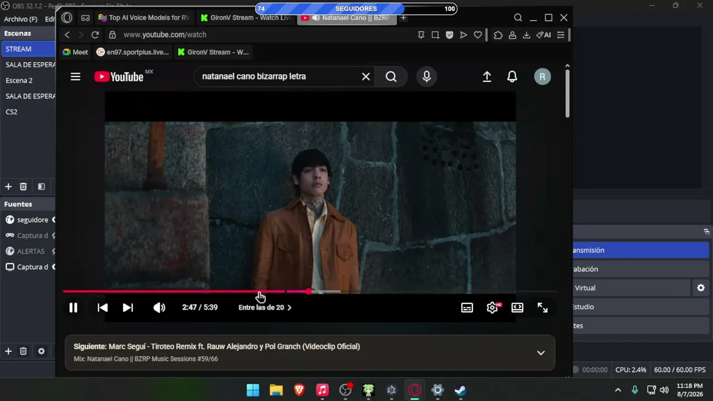
Task: Go back in the Opera browser
Action: click(x=67, y=35)
